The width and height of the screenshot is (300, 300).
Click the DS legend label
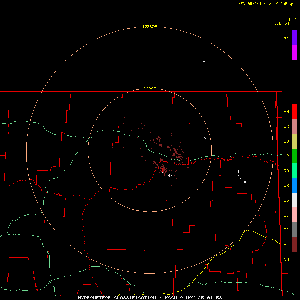coord(286,200)
